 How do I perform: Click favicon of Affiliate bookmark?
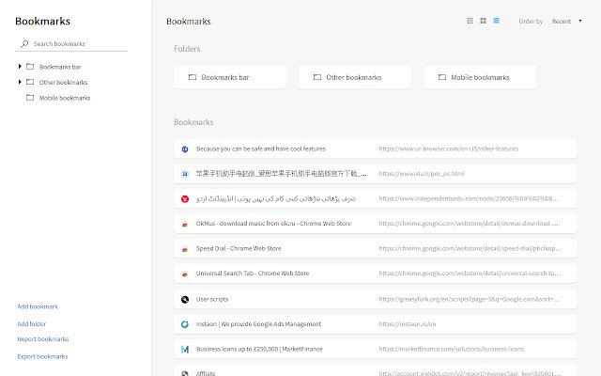click(185, 373)
